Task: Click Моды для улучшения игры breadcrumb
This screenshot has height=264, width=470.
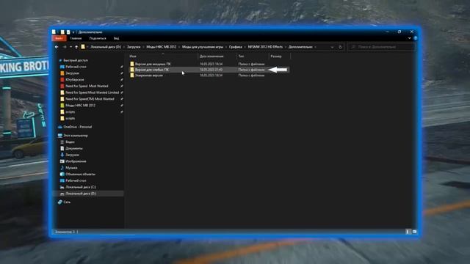Action: (x=203, y=47)
